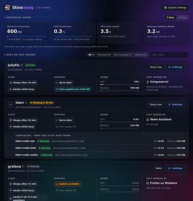Screen dimensions: 193x201
Task: Click the Stowaway logo icon
Action: (7, 8)
